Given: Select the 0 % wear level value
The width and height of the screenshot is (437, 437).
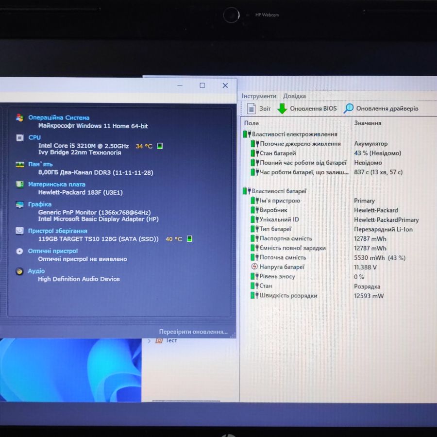Looking at the screenshot, I should point(359,277).
